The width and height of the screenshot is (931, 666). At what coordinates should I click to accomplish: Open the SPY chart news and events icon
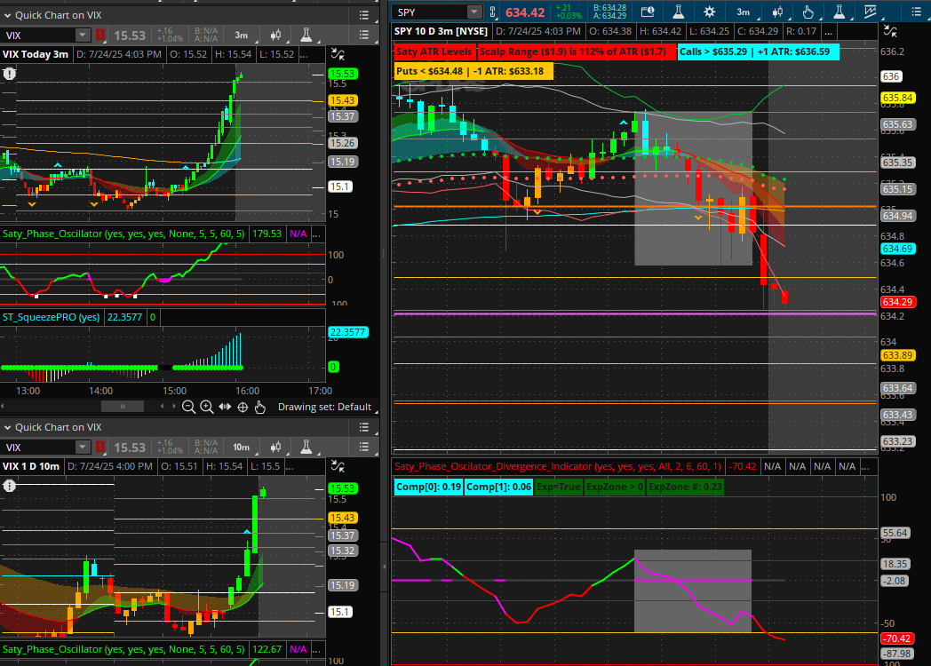tap(648, 12)
